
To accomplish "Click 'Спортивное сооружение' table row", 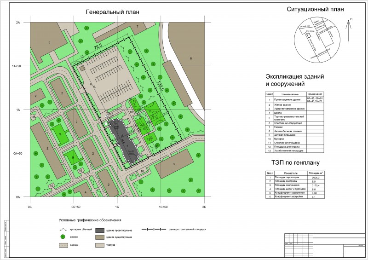I will pos(294,123).
